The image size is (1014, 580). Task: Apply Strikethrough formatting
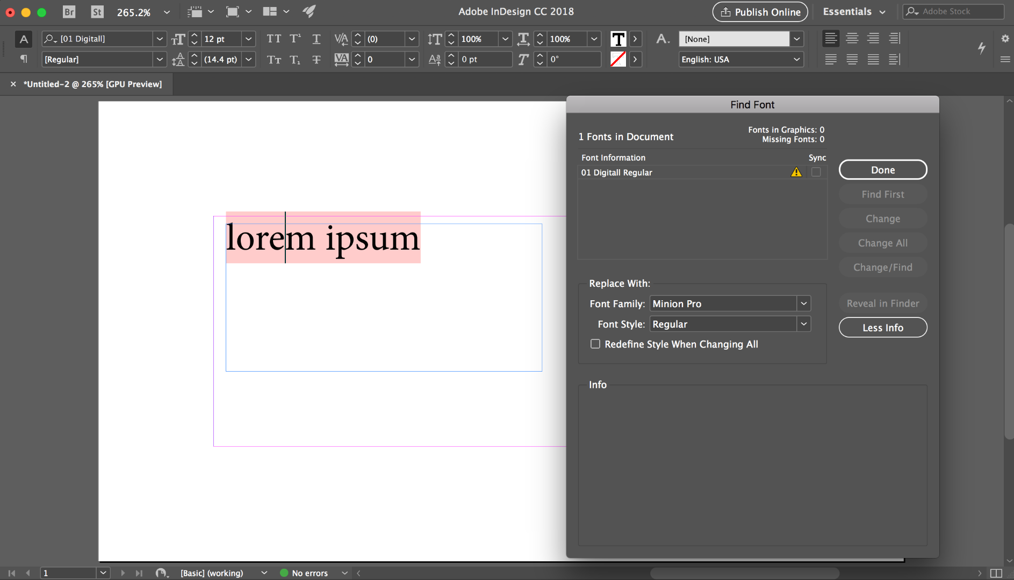point(317,60)
